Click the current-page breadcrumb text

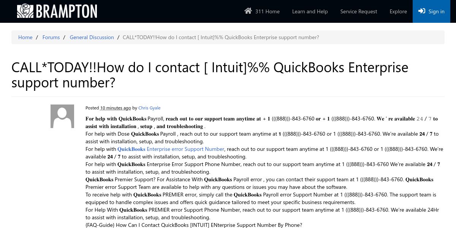click(x=221, y=37)
